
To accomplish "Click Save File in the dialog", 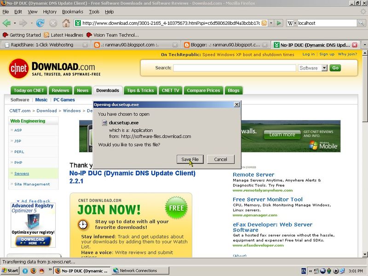I will point(190,159).
